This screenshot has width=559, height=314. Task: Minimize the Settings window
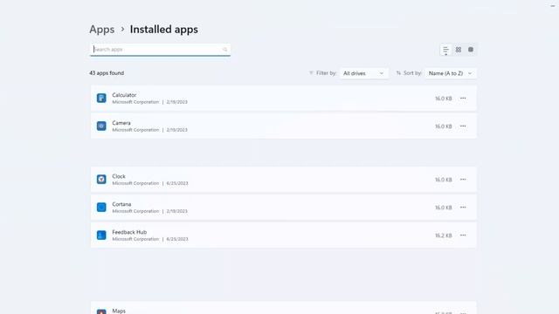(x=553, y=6)
